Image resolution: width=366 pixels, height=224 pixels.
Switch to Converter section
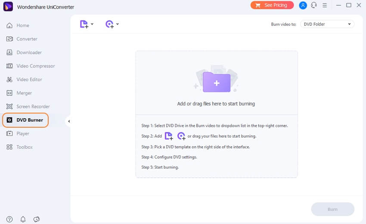tap(27, 39)
